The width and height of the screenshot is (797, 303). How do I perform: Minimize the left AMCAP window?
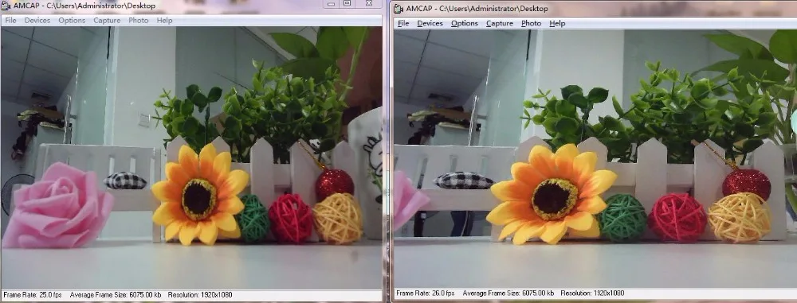332,4
